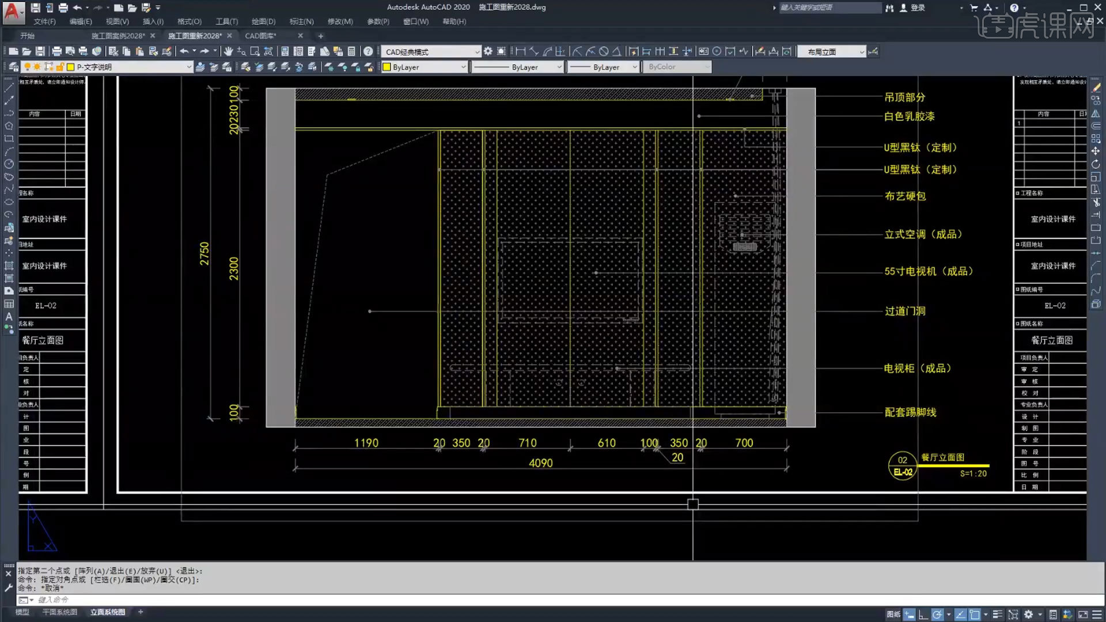Toggle Object Snap in status bar
This screenshot has width=1106, height=622.
974,615
